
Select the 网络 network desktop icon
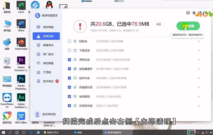click(x=7, y=44)
